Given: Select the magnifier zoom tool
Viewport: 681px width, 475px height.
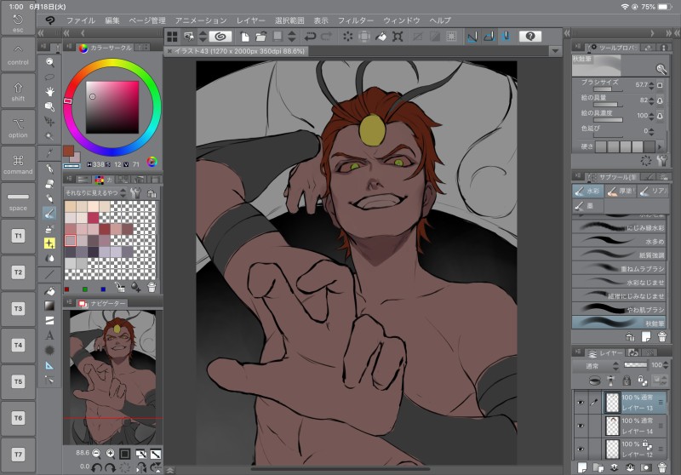Looking at the screenshot, I should [50, 62].
